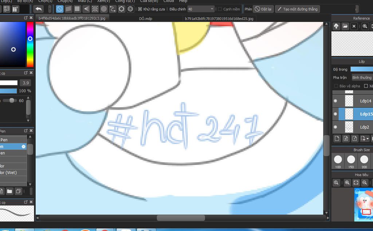Image resolution: width=373 pixels, height=231 pixels.
Task: Choose the 150 brush size preset
Action: click(351, 162)
